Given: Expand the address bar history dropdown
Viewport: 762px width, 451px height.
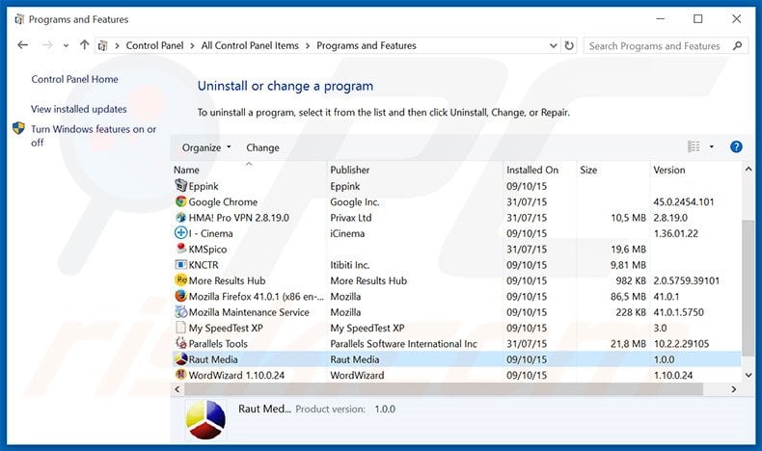Looking at the screenshot, I should (x=553, y=45).
